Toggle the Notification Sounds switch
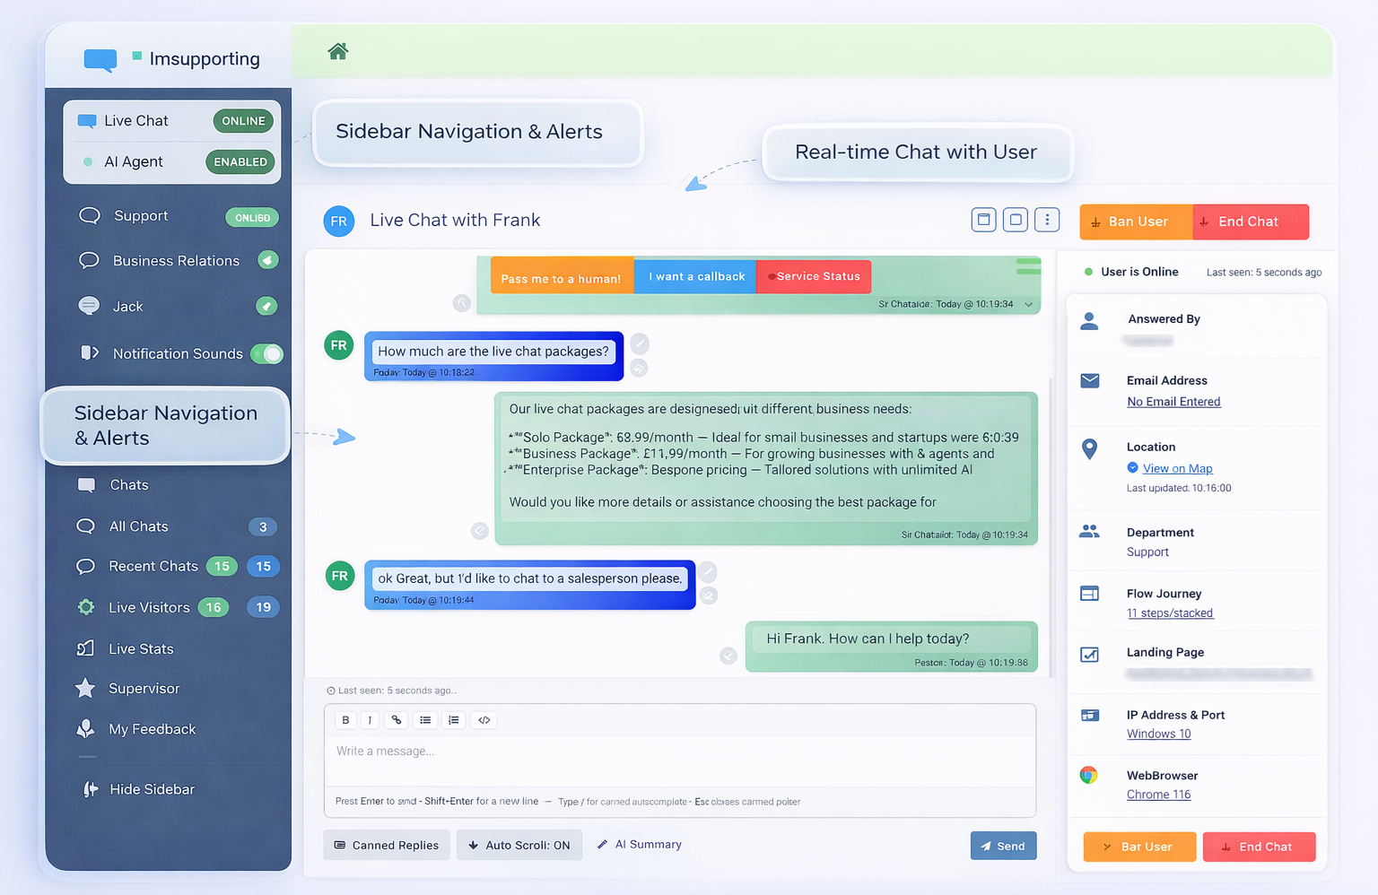Screen dimensions: 1378x895 tap(267, 353)
